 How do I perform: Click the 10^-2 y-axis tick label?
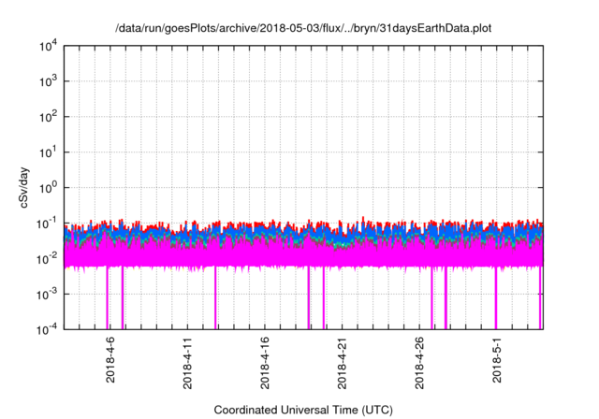pyautogui.click(x=48, y=259)
